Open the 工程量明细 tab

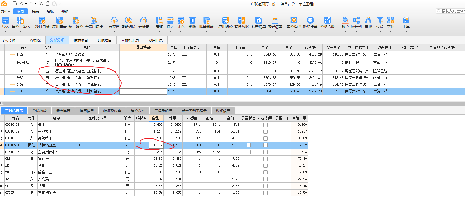(x=163, y=111)
